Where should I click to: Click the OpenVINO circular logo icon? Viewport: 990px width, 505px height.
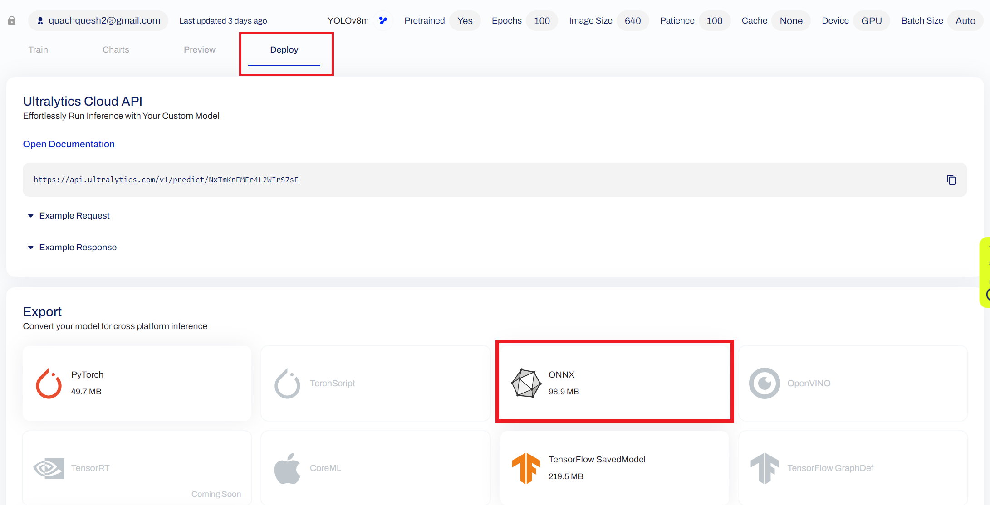pyautogui.click(x=765, y=384)
